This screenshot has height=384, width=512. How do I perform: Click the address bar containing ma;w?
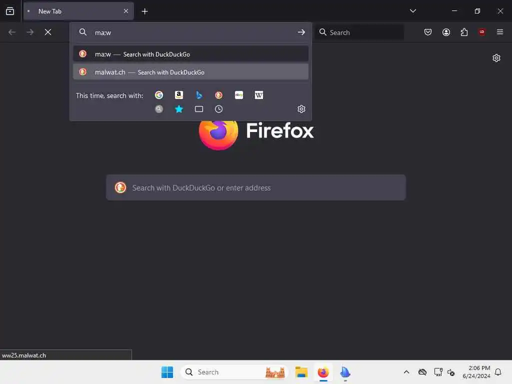[x=191, y=32]
